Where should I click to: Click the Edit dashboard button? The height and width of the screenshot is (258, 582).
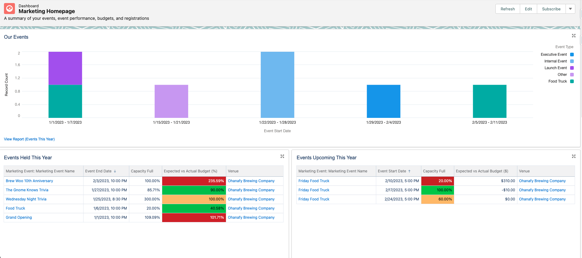coord(528,9)
